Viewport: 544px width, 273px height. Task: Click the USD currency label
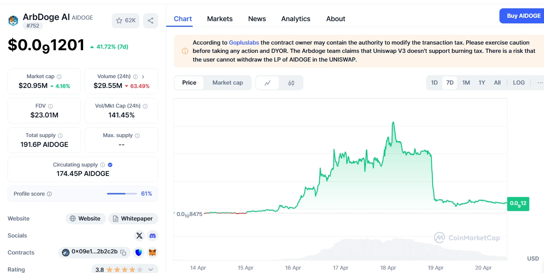pyautogui.click(x=533, y=259)
